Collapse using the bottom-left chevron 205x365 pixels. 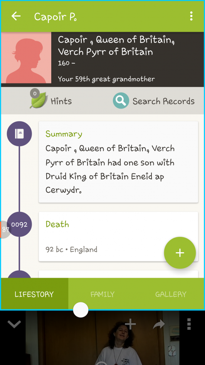click(14, 324)
